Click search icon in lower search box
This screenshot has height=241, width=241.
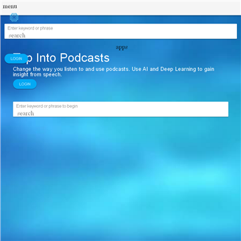[25, 113]
